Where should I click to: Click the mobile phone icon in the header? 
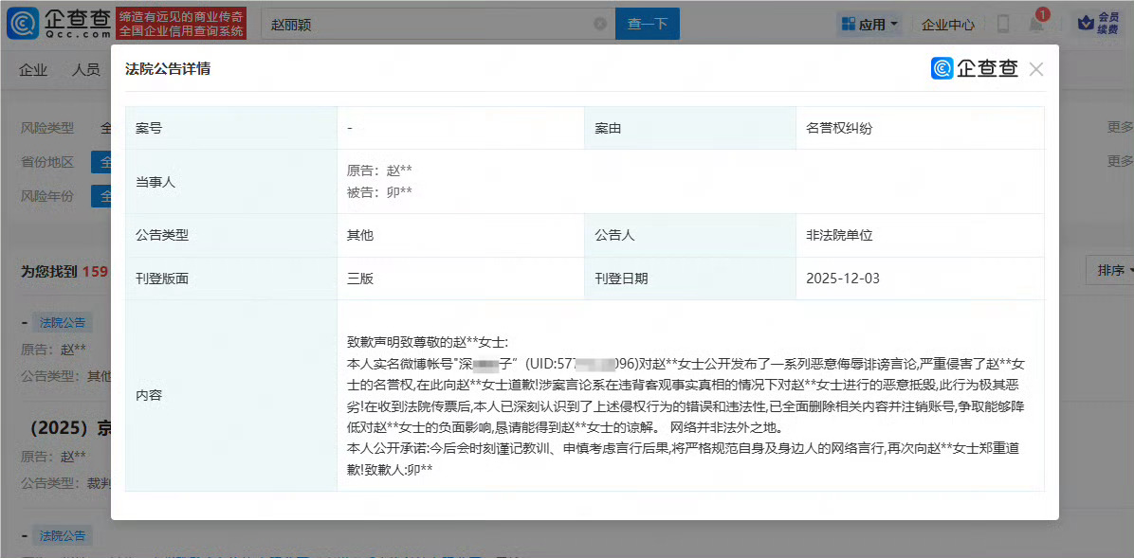click(1002, 24)
